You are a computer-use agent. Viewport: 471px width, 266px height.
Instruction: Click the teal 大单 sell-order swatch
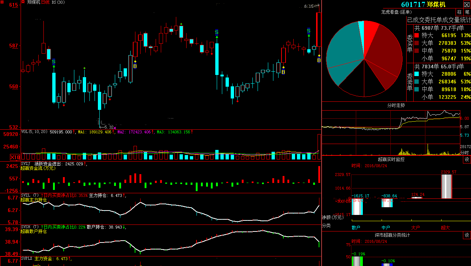point(417,82)
